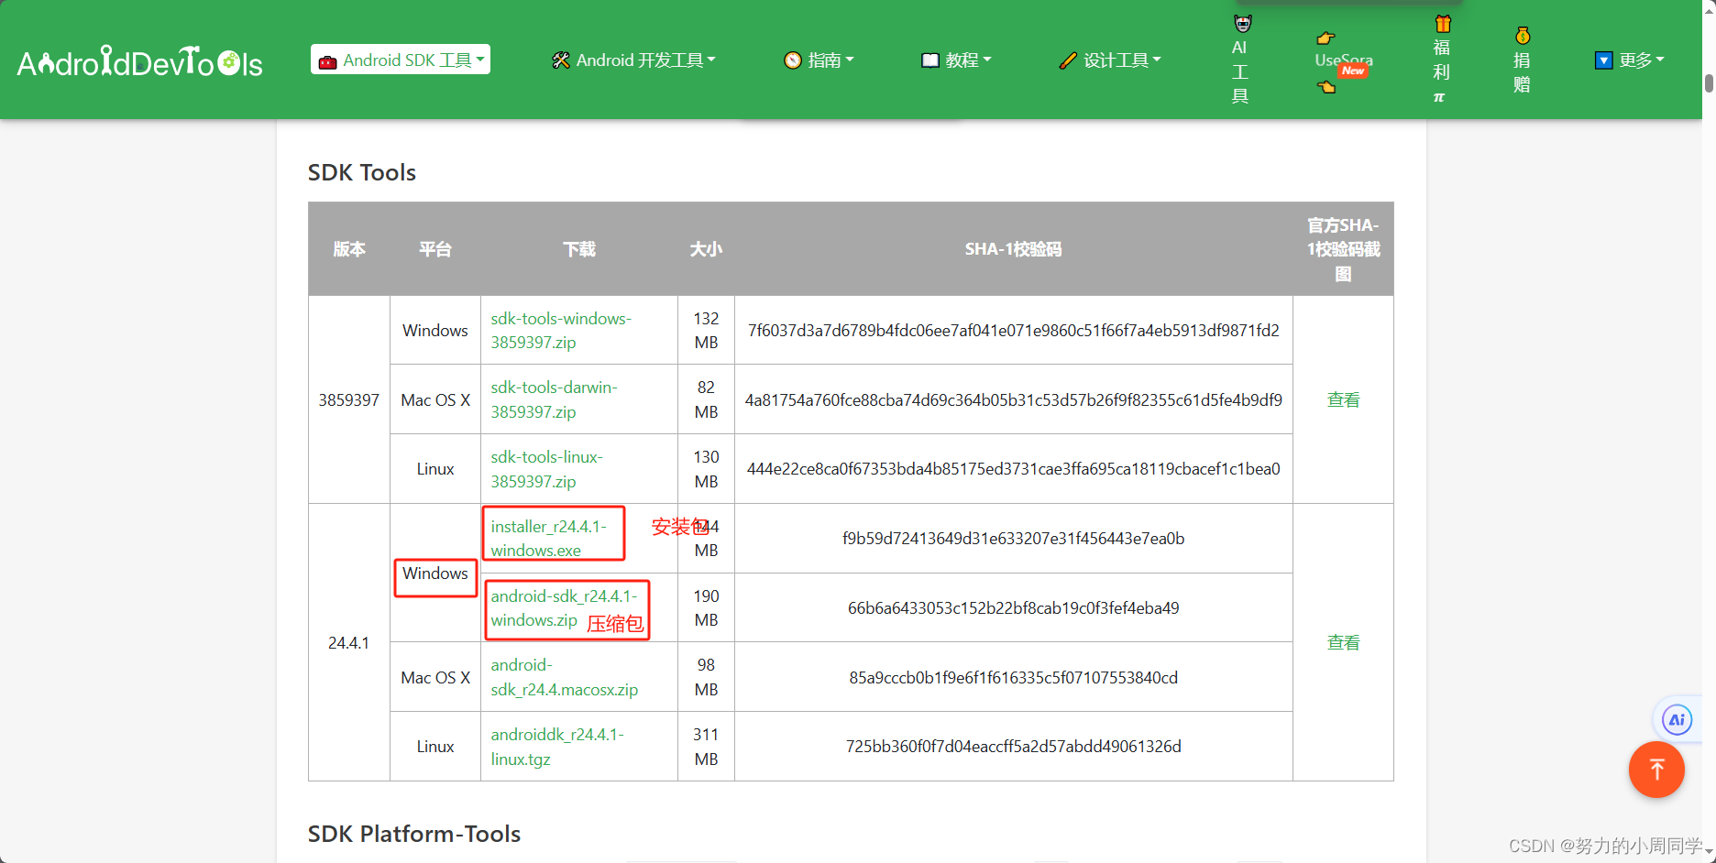Click the Windows platform cell for 24.4.1
This screenshot has width=1716, height=863.
(x=435, y=574)
